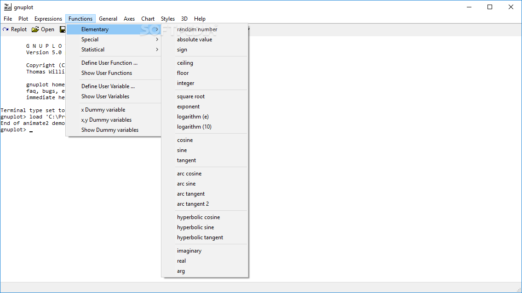Insert the sign function
This screenshot has height=293, width=522.
coord(205,50)
